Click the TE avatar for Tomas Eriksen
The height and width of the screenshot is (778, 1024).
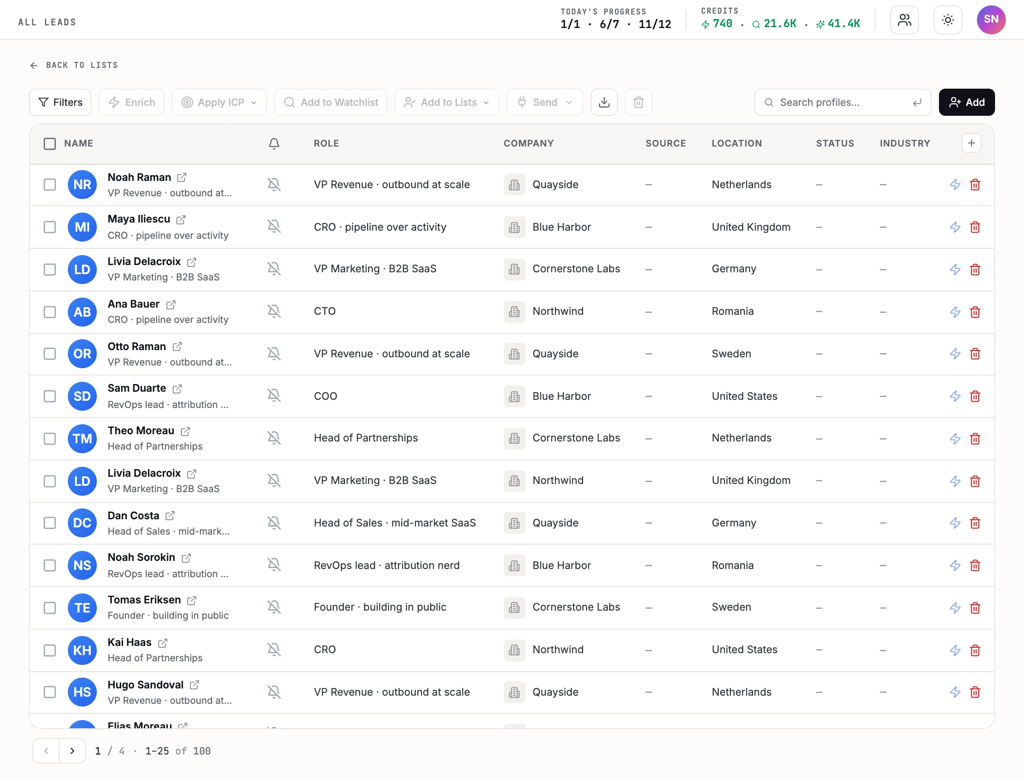82,607
